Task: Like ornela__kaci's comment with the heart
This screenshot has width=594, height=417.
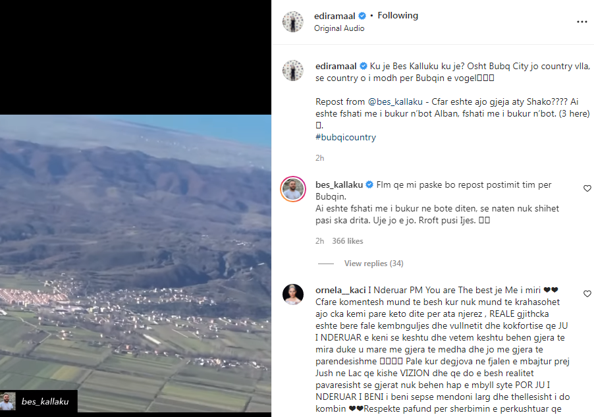Action: [x=587, y=294]
